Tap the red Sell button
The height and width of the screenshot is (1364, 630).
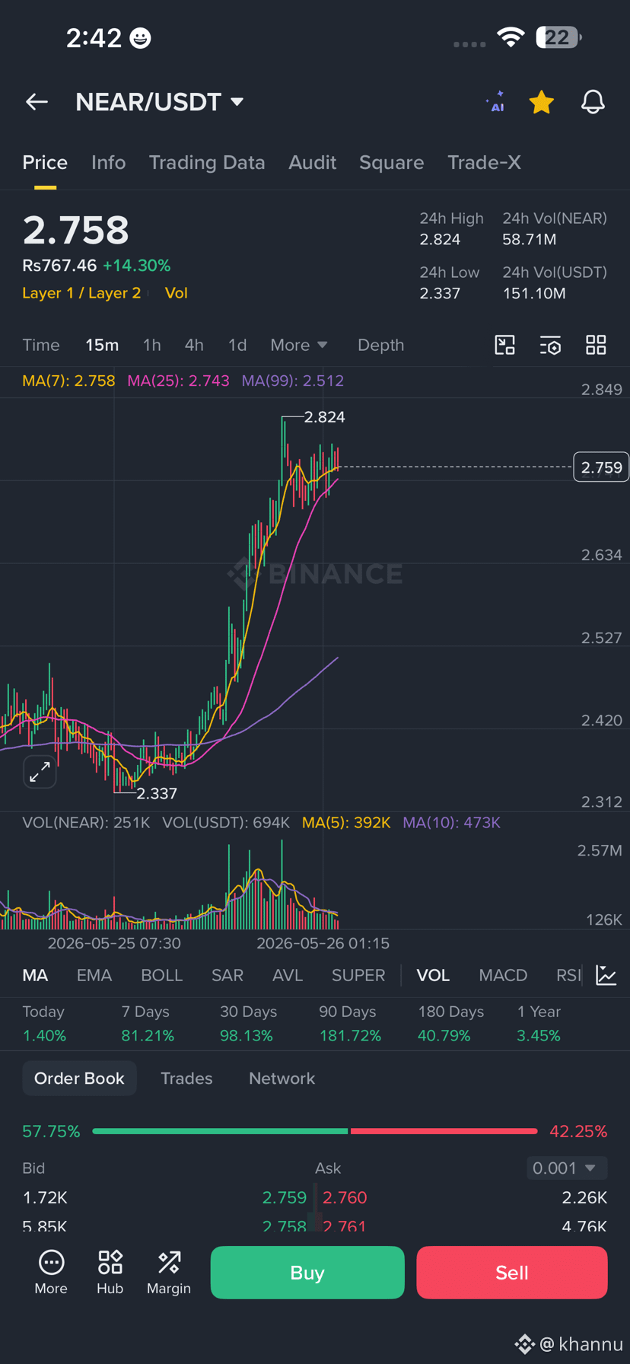pyautogui.click(x=512, y=1273)
